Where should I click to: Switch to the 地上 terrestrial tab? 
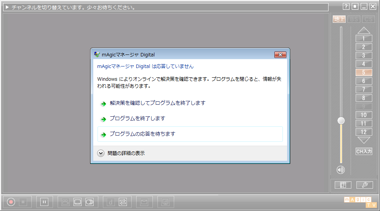coord(339,19)
